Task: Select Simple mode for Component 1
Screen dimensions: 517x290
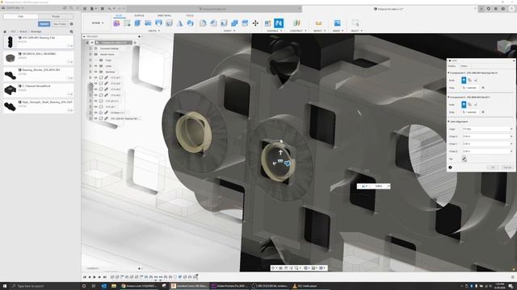Action: click(464, 81)
